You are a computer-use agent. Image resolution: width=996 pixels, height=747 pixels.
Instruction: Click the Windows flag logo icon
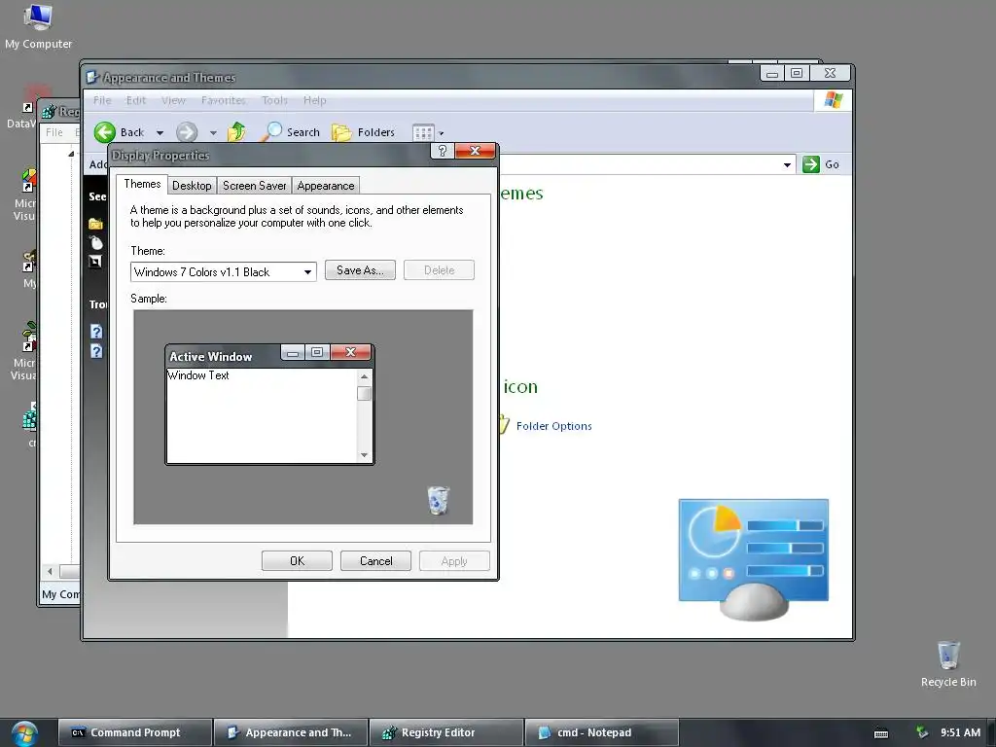(833, 100)
